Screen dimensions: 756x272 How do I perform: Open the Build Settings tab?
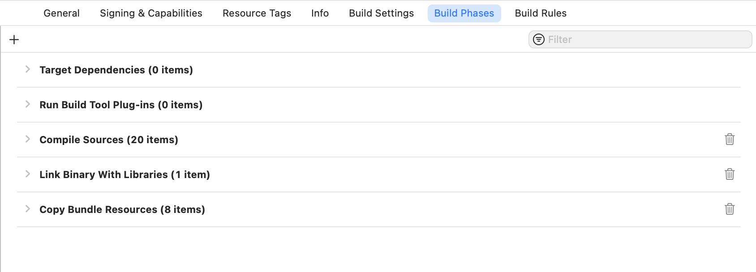click(381, 13)
